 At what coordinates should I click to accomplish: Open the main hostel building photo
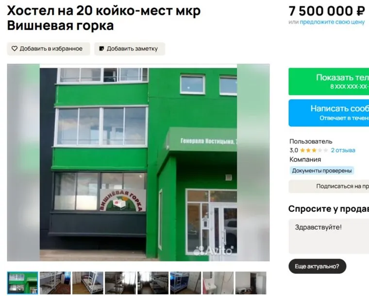click(x=138, y=162)
